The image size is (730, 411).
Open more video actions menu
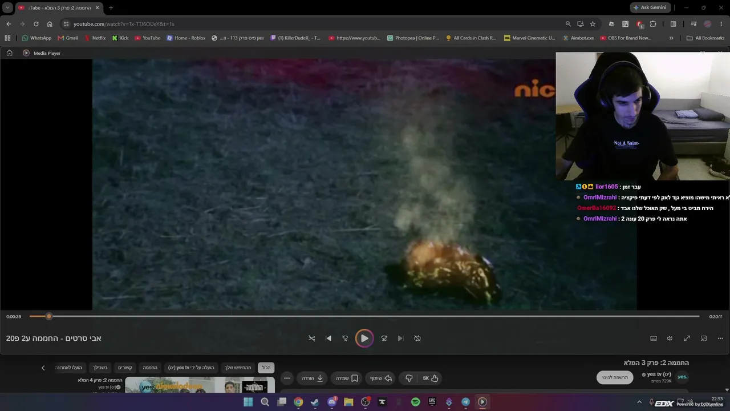click(x=287, y=378)
